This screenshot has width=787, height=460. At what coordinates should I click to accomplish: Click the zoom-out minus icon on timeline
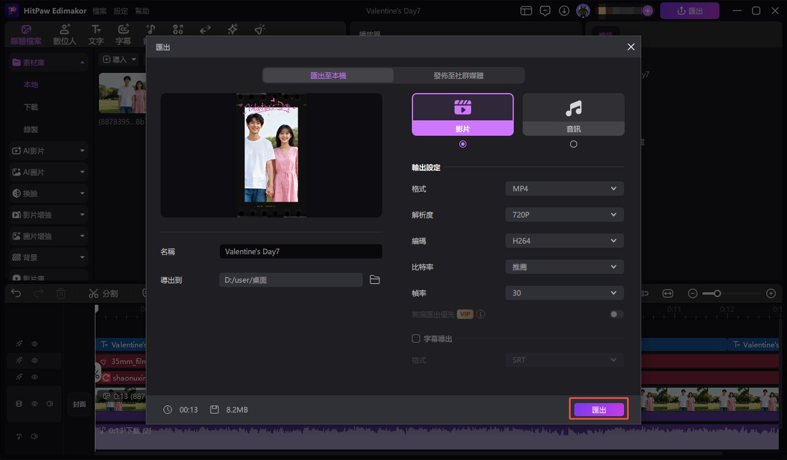coord(692,293)
